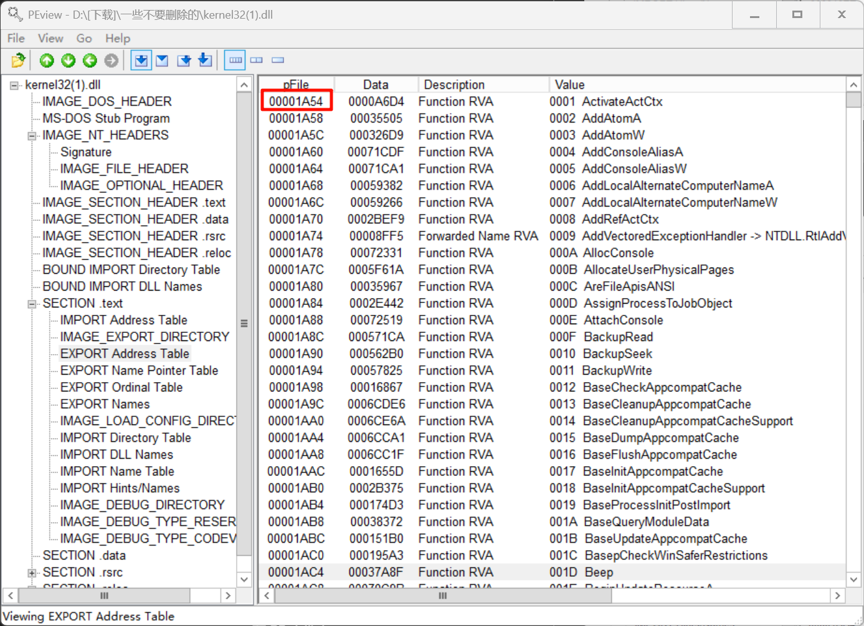Screen dimensions: 864x626
Task: Click the green down arrow toolbar icon
Action: [x=69, y=60]
